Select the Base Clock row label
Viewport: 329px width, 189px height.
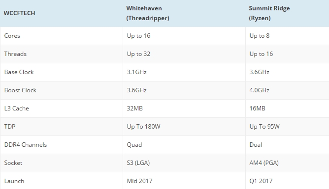tap(19, 72)
